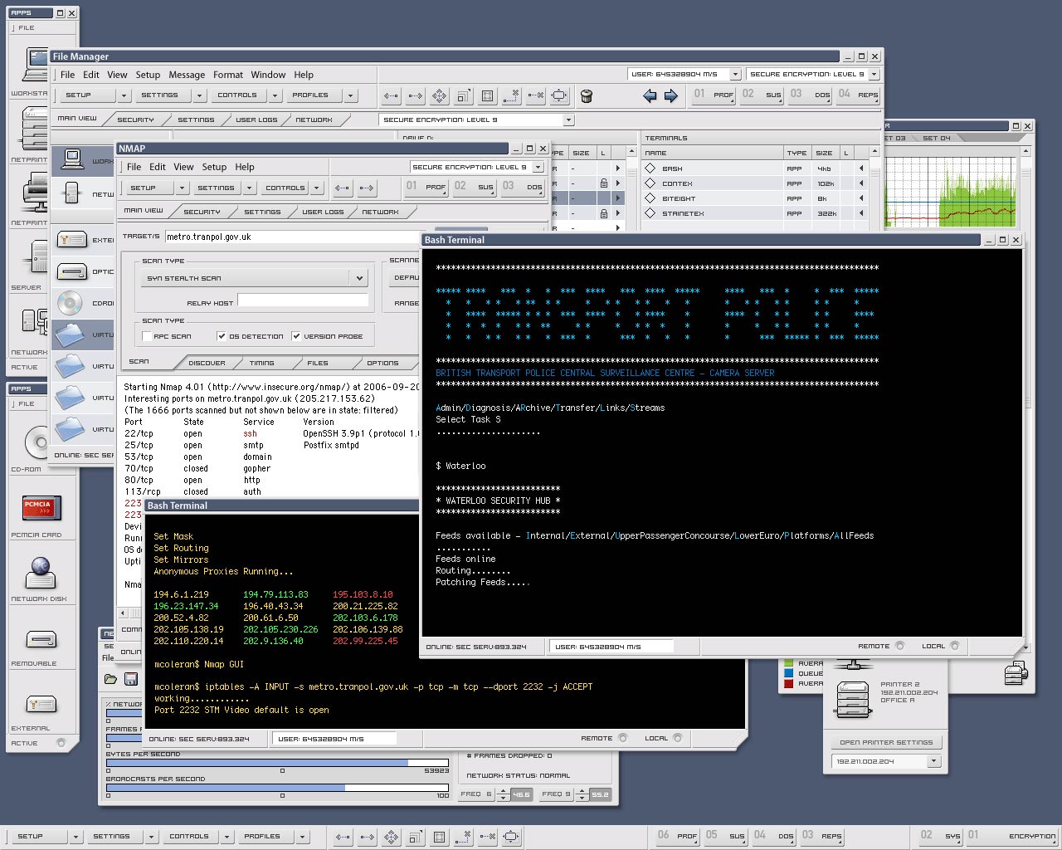Open the Message menu in File Manager
The height and width of the screenshot is (850, 1062).
[x=187, y=75]
